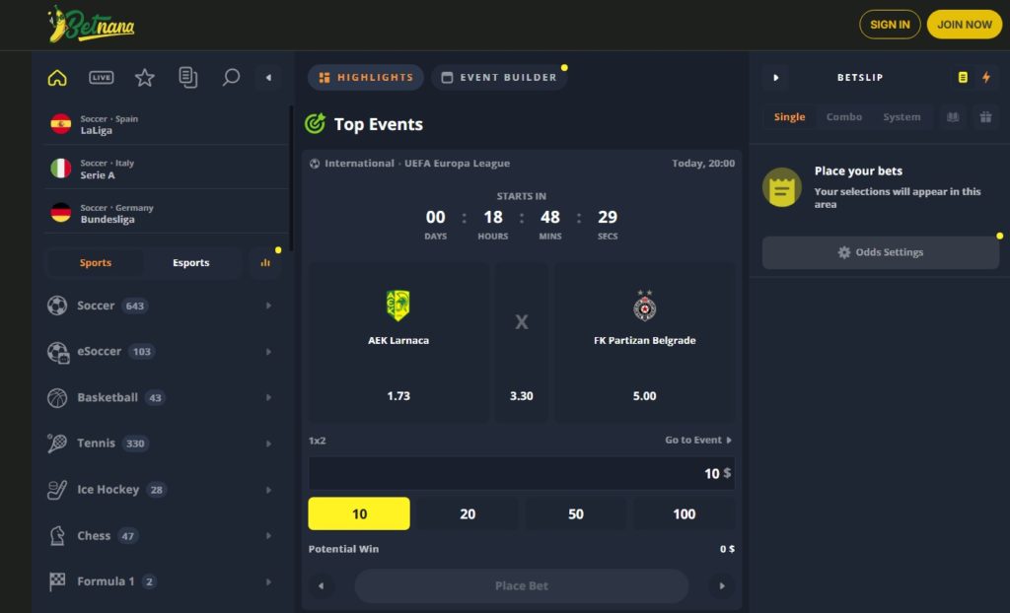Switch to the Combo betslip tab
Image resolution: width=1010 pixels, height=613 pixels.
843,117
